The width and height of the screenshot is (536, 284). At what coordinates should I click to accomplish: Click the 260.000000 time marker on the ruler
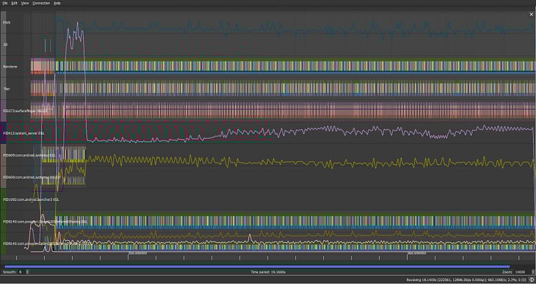(417, 253)
